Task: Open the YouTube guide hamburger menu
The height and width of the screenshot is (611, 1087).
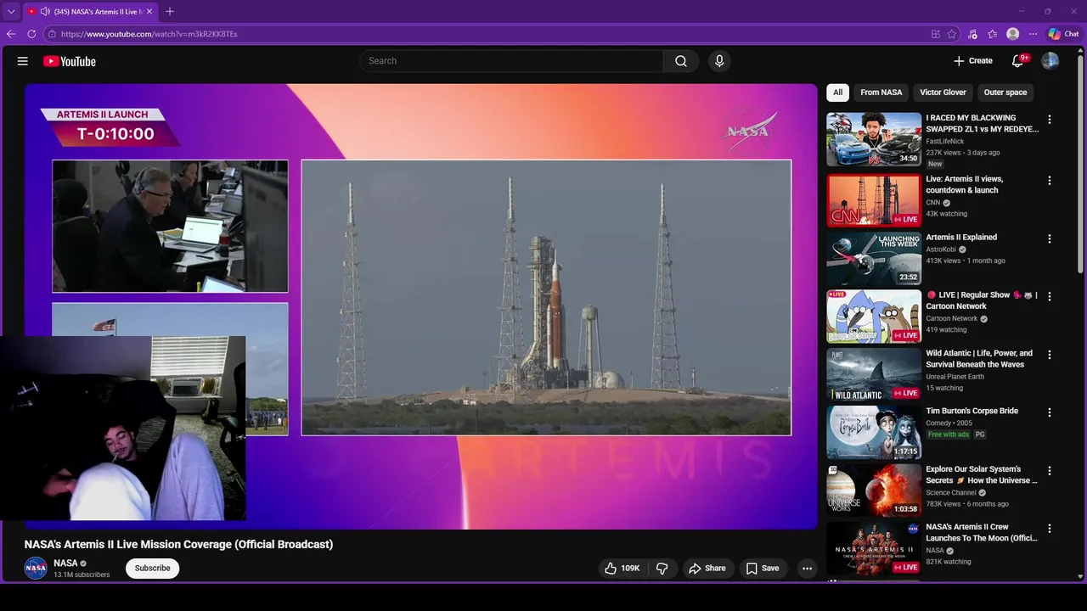Action: [23, 61]
